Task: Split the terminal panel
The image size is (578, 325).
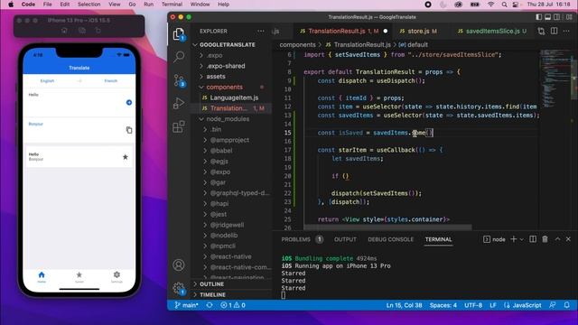Action: click(533, 239)
